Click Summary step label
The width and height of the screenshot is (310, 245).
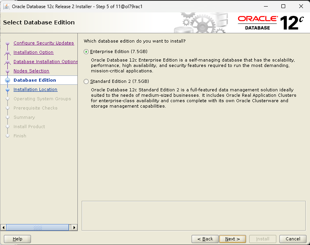pos(24,117)
